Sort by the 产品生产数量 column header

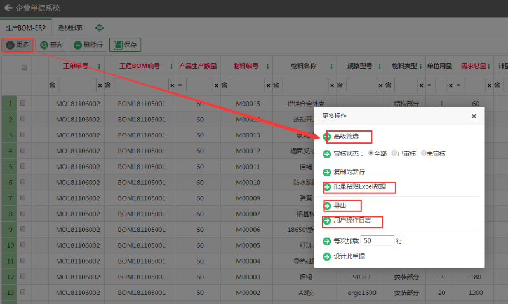tap(198, 66)
